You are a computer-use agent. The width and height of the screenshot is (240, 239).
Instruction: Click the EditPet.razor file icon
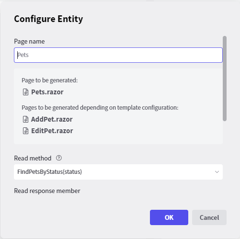25,131
